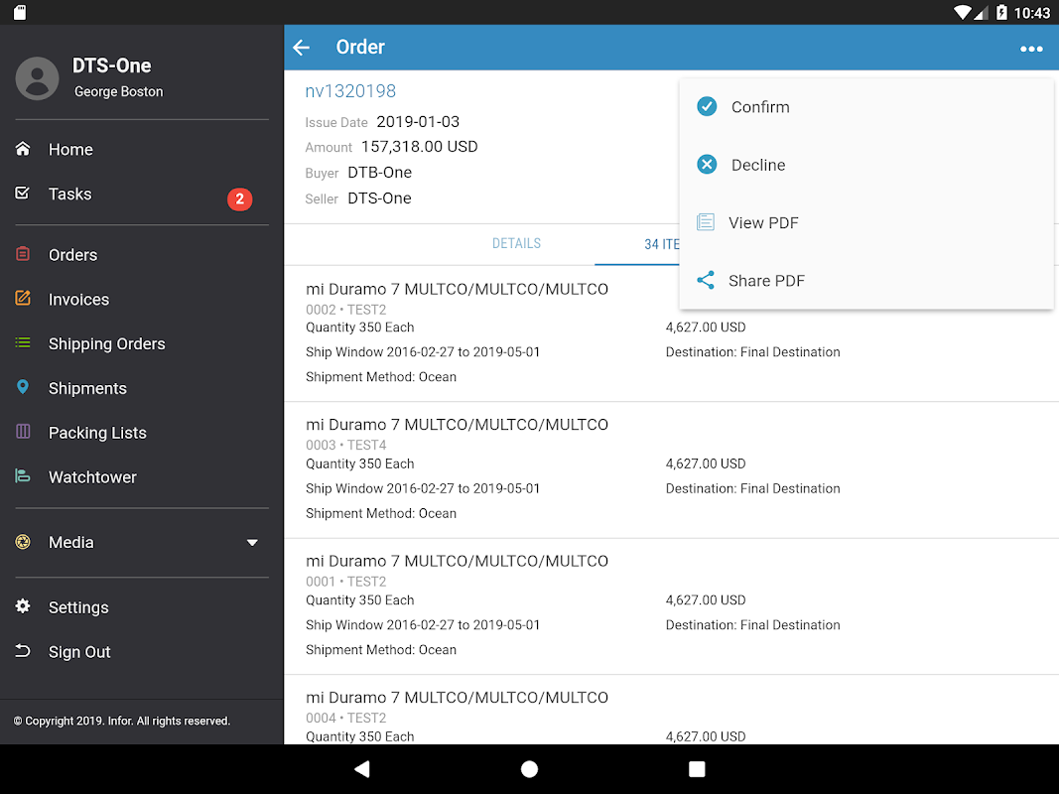Click the red Tasks badge showing 2
1059x794 pixels.
click(239, 199)
